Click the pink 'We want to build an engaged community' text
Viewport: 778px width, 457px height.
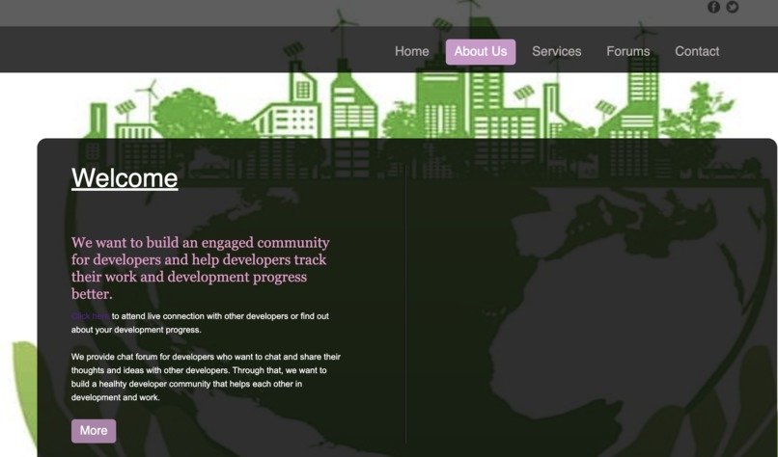pyautogui.click(x=201, y=268)
